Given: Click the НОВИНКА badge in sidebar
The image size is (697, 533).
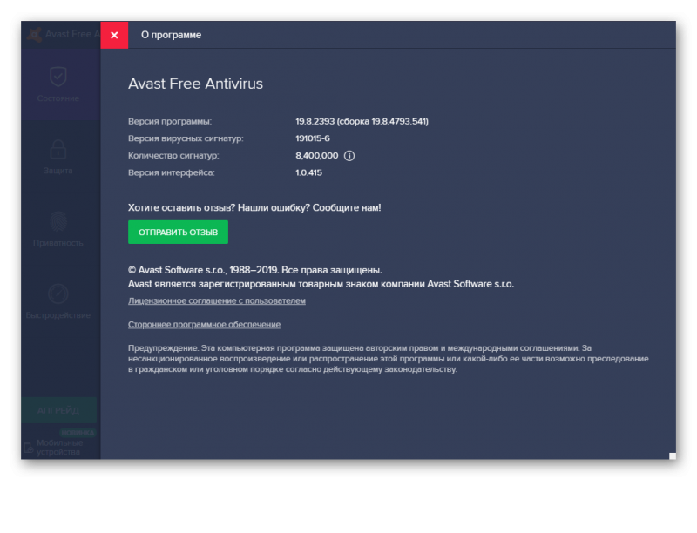Looking at the screenshot, I should coord(78,433).
